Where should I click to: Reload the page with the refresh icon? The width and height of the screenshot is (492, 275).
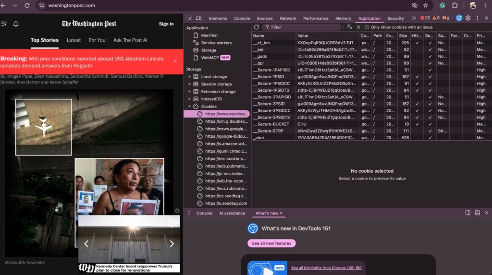27,5
